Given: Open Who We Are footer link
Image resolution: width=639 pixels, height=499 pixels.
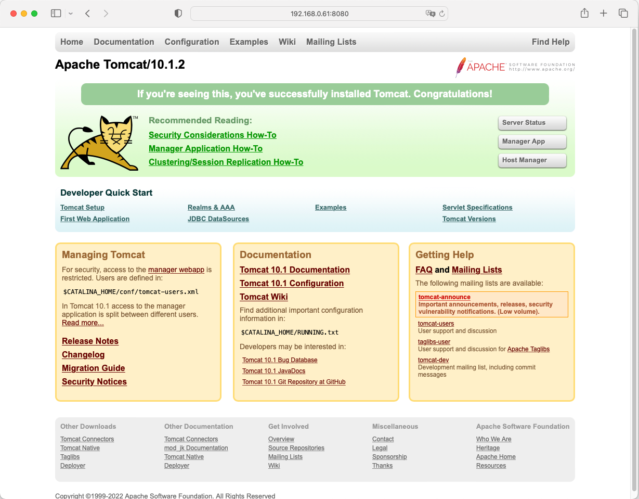Looking at the screenshot, I should point(494,439).
